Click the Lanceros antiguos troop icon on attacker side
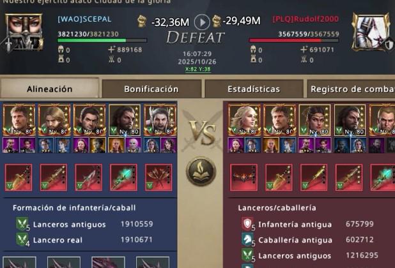 [22, 224]
